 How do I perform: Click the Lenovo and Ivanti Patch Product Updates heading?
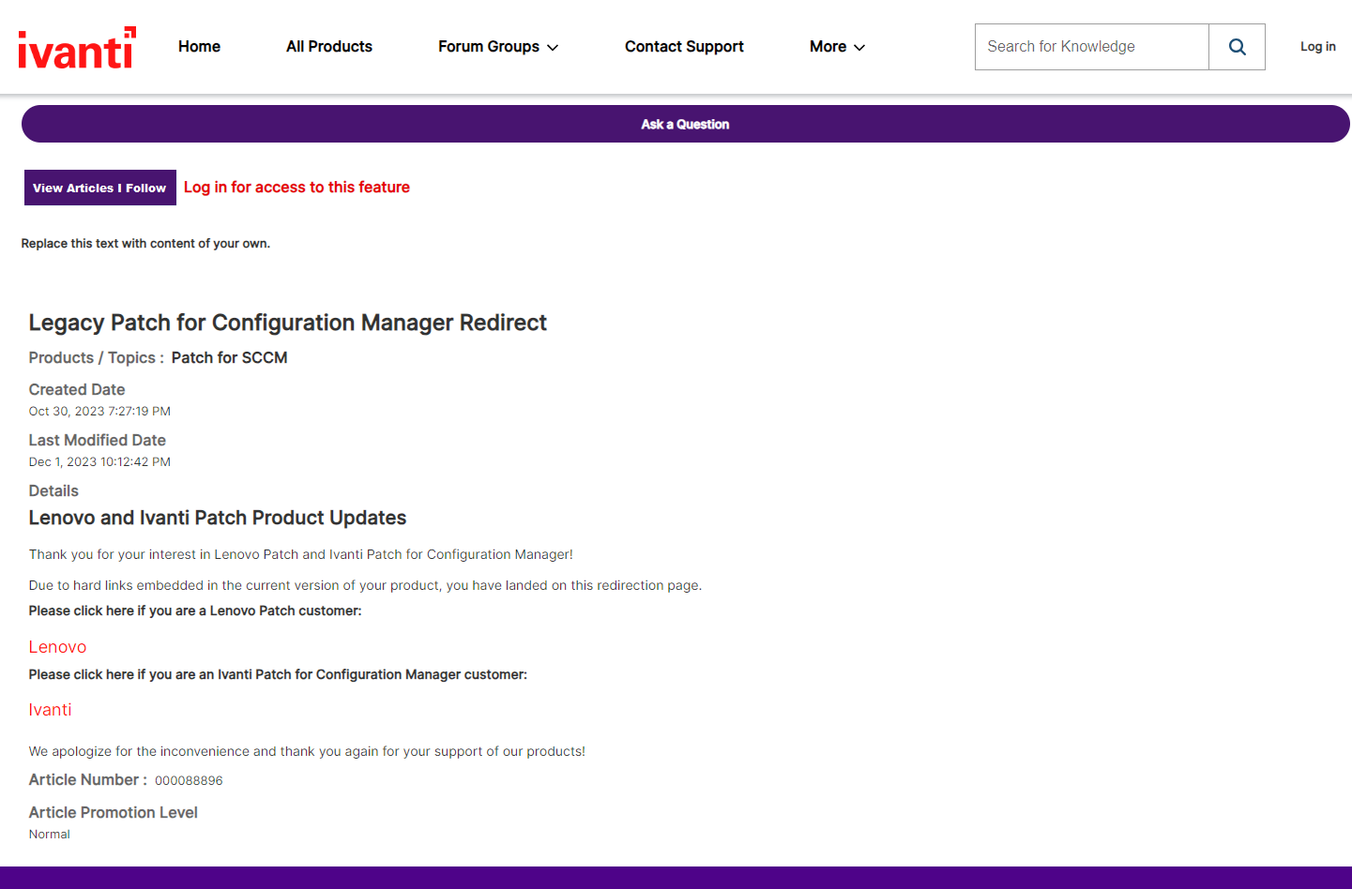[218, 518]
